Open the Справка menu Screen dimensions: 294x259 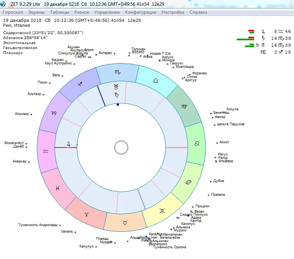pyautogui.click(x=198, y=12)
